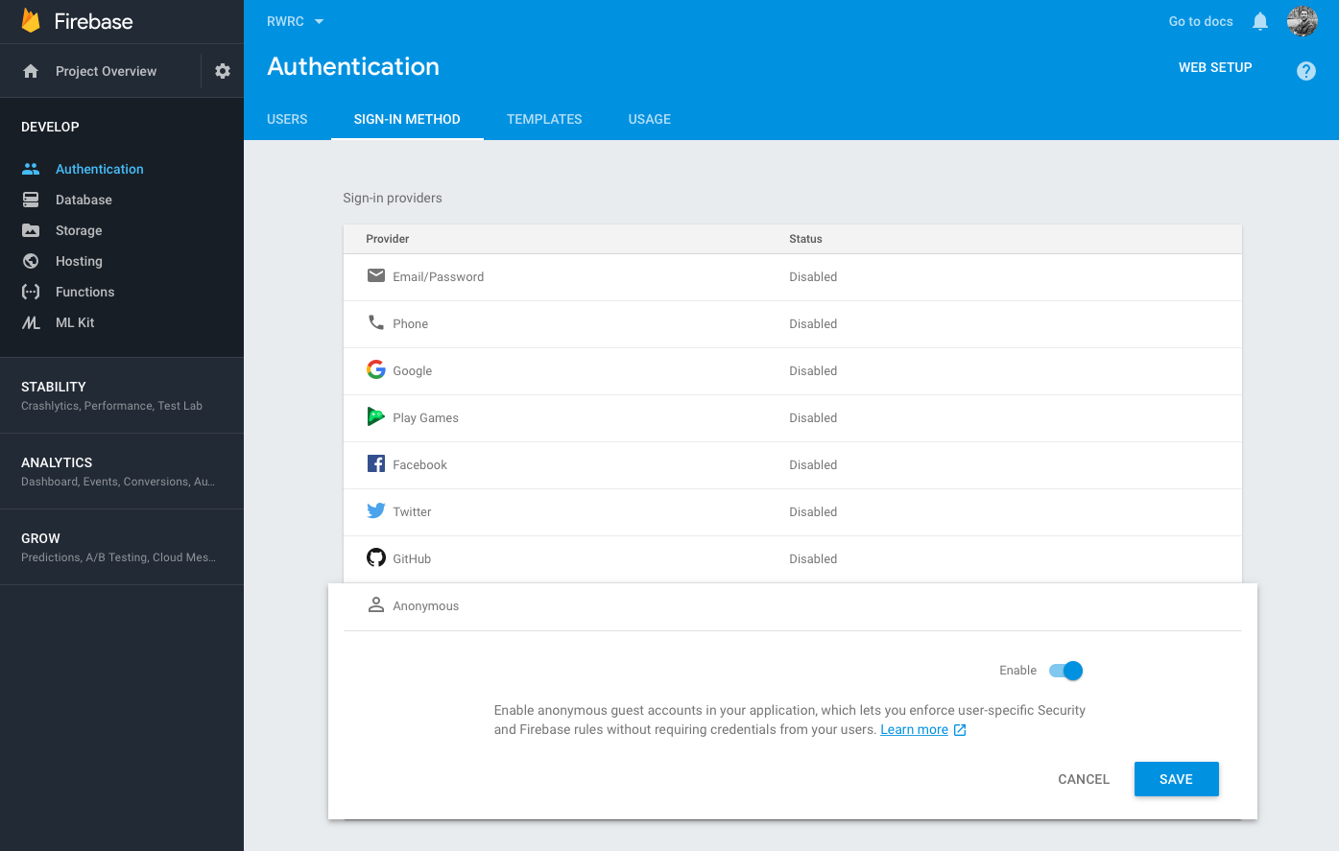Viewport: 1339px width, 851px height.
Task: Click the Save button
Action: coord(1176,779)
